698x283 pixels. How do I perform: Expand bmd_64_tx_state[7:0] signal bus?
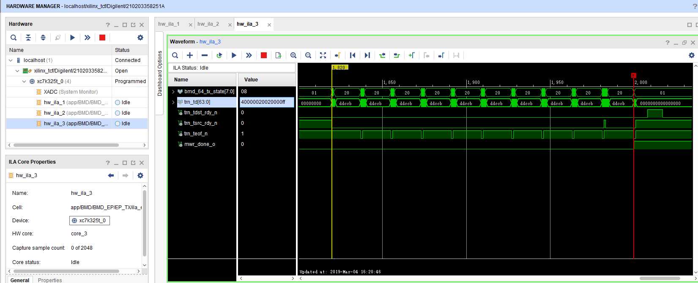click(x=173, y=92)
